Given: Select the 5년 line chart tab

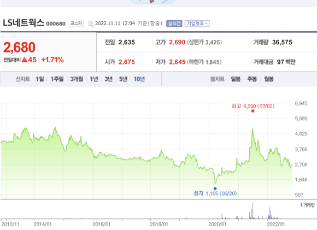Looking at the screenshot, I should (123, 79).
